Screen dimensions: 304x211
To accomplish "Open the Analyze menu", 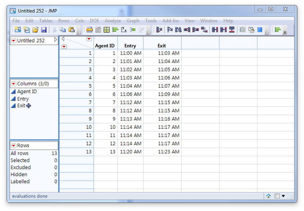I will click(113, 21).
